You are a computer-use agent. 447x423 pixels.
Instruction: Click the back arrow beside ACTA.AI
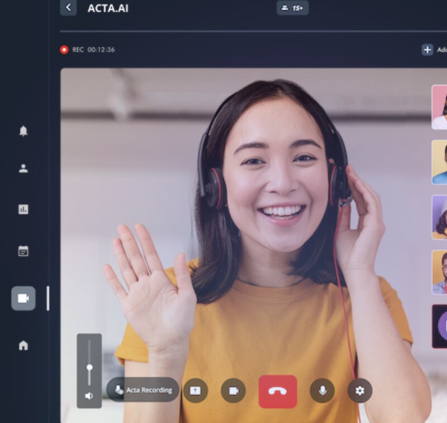point(68,7)
